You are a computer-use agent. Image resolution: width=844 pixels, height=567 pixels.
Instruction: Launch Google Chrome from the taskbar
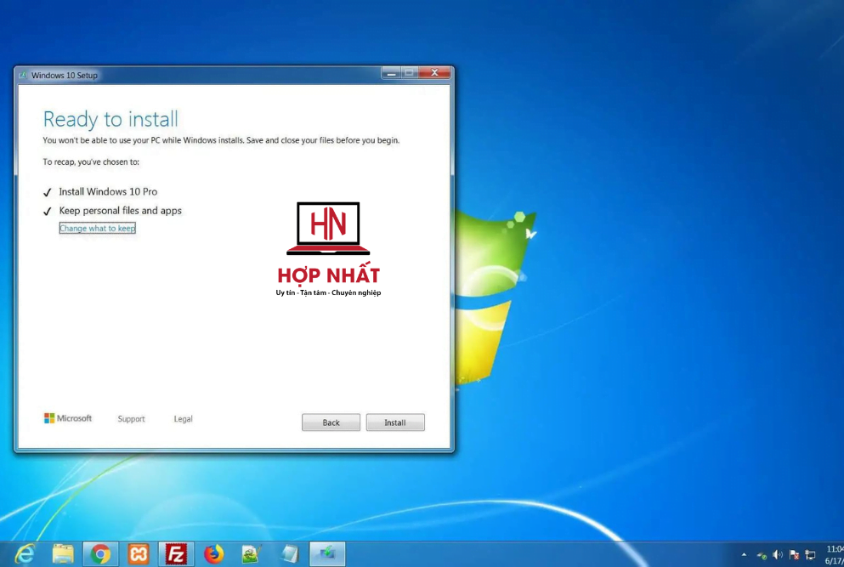101,554
